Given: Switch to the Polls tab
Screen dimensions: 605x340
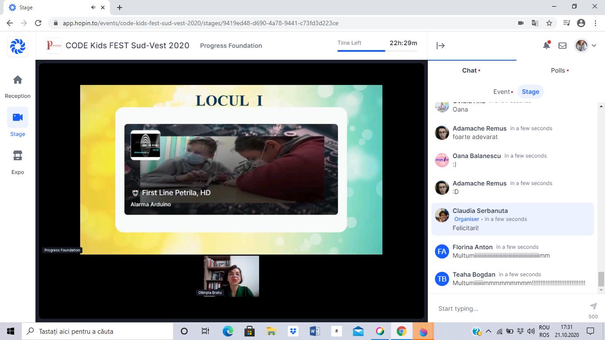Looking at the screenshot, I should coord(558,70).
